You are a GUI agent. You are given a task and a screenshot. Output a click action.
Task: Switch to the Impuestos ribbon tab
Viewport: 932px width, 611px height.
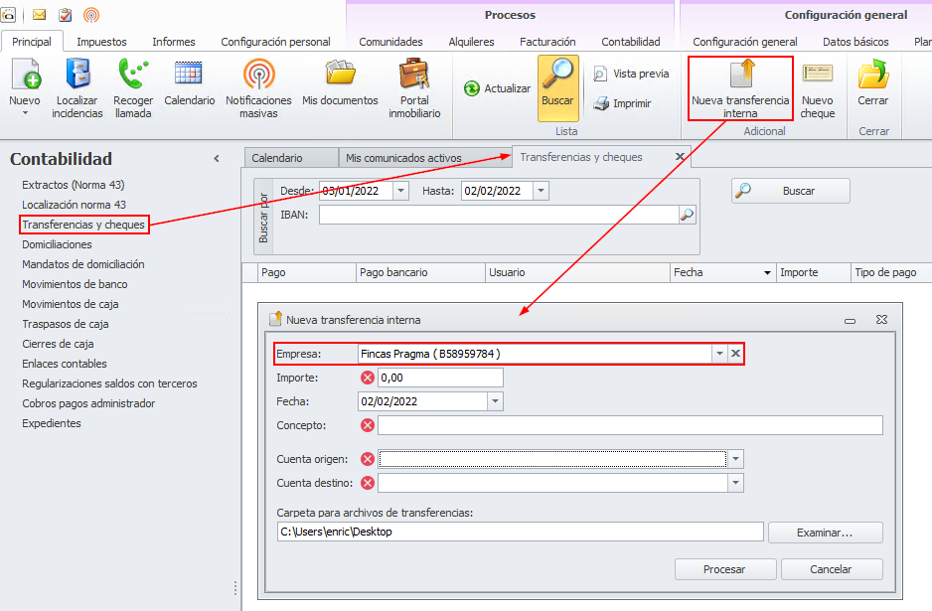tap(101, 42)
